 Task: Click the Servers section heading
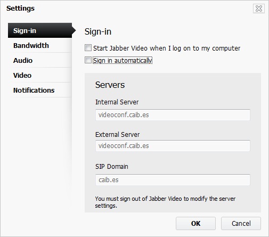click(110, 85)
